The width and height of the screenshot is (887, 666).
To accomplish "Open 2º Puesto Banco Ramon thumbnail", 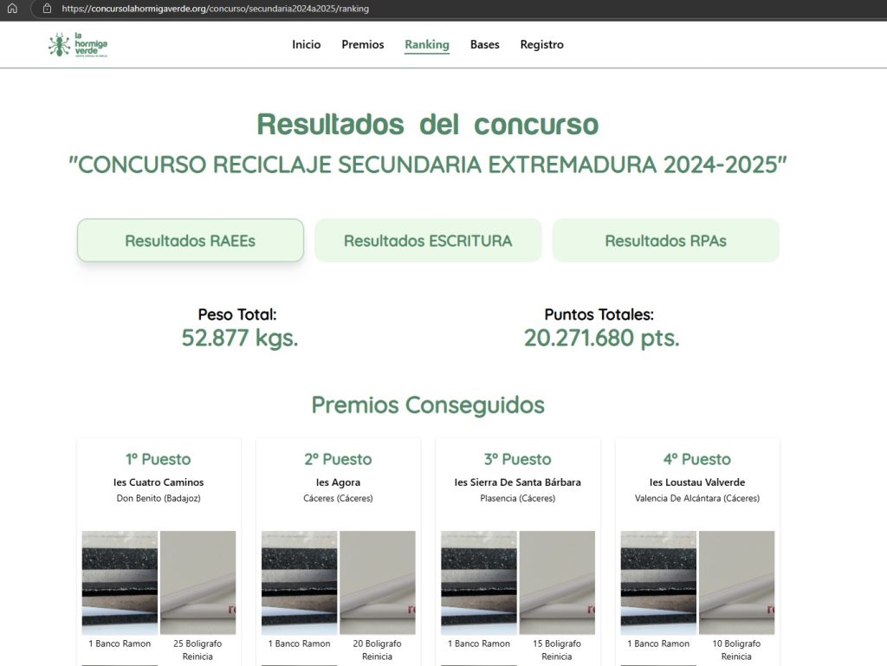I will 299,582.
